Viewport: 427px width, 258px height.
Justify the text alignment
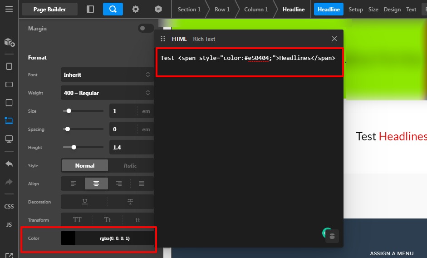pos(142,184)
